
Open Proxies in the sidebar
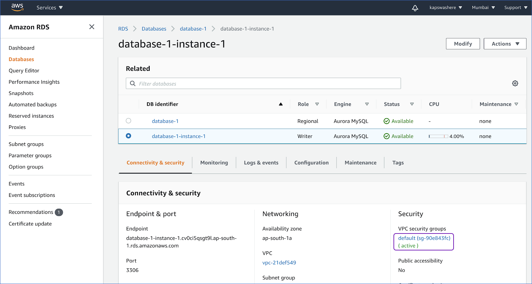(x=17, y=127)
